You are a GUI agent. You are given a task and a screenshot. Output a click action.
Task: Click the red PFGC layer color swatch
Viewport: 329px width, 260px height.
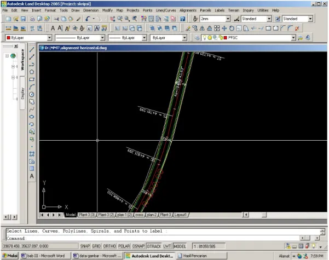pyautogui.click(x=226, y=38)
